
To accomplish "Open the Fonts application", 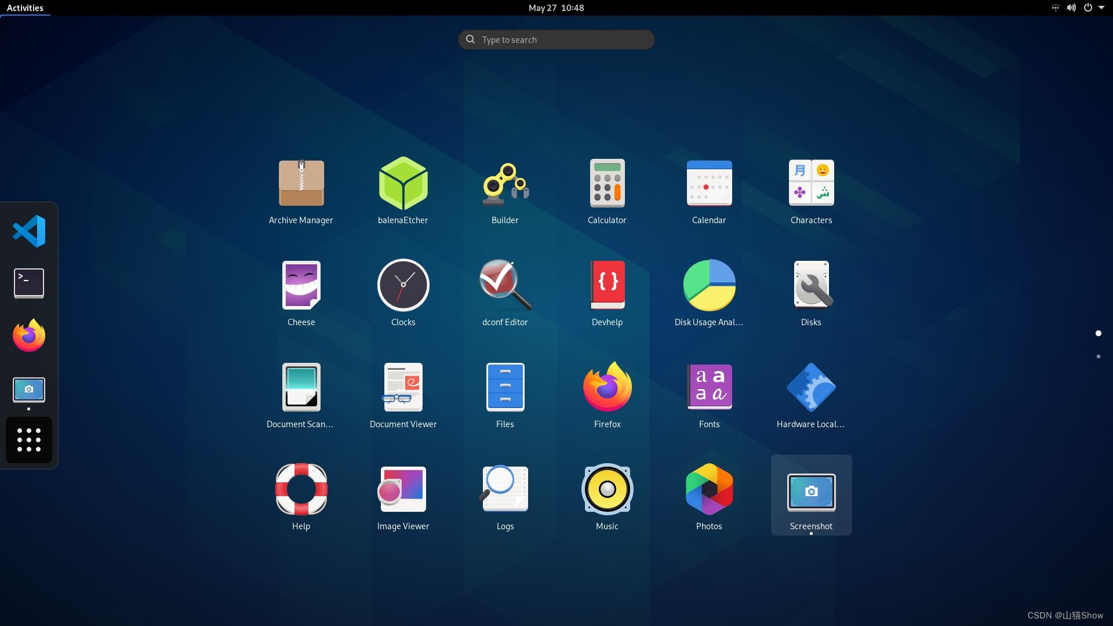I will tap(709, 388).
